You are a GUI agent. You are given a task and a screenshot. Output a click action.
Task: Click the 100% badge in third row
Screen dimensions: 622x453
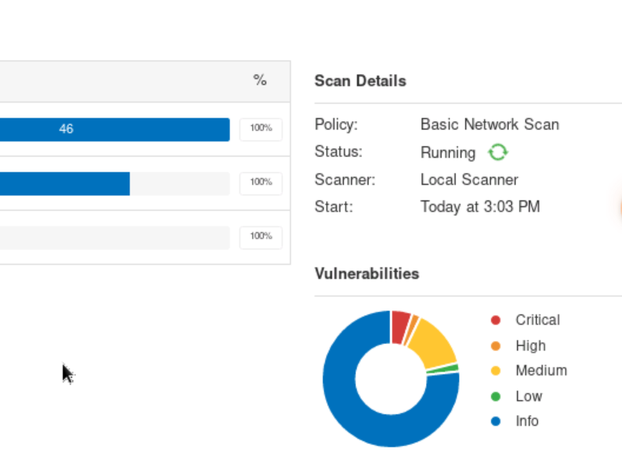pos(260,237)
